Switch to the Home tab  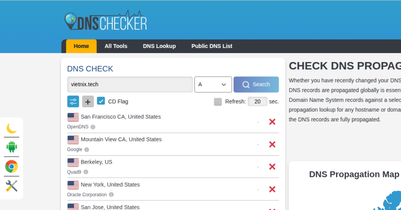pyautogui.click(x=81, y=46)
